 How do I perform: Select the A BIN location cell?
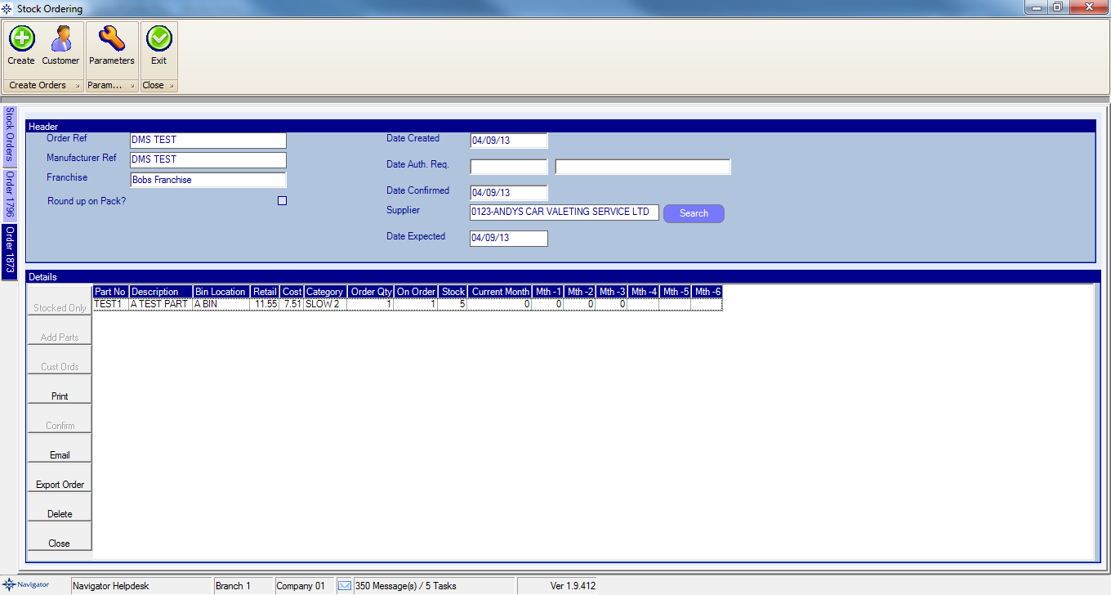(x=221, y=304)
